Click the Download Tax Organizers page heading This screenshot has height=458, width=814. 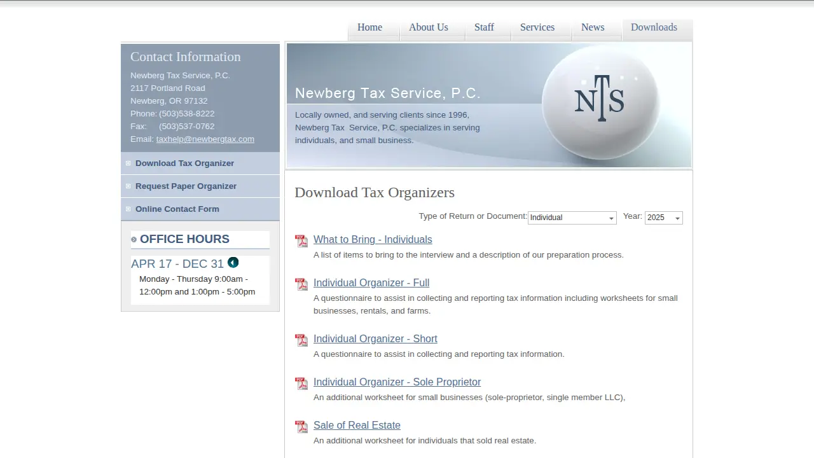[x=375, y=193]
